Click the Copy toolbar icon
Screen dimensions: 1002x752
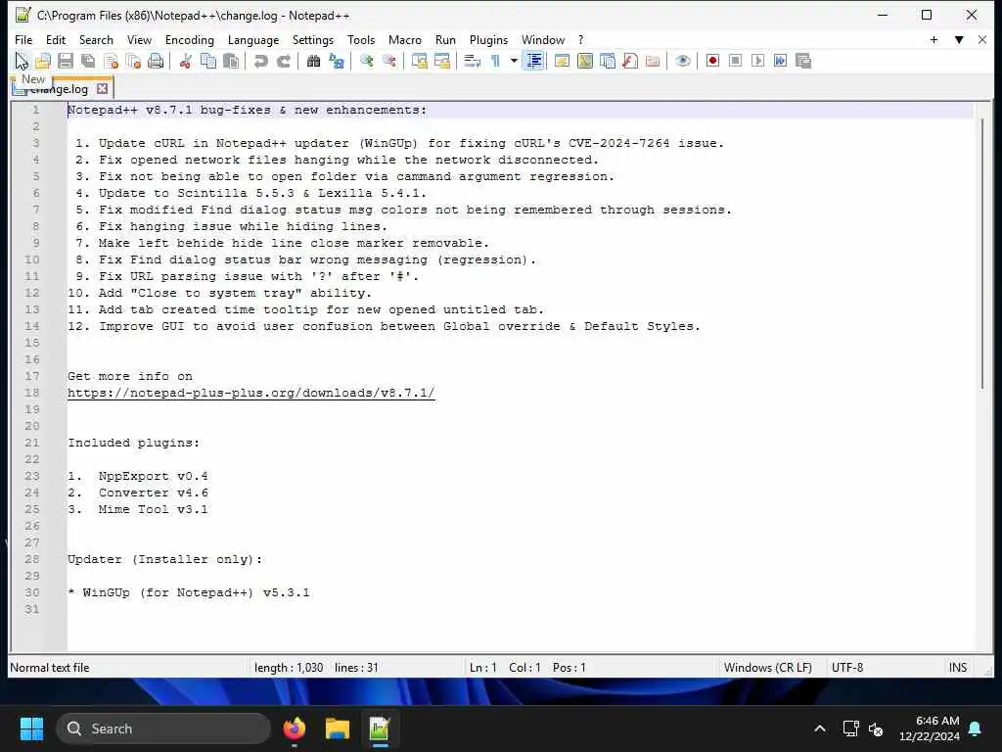[x=208, y=61]
